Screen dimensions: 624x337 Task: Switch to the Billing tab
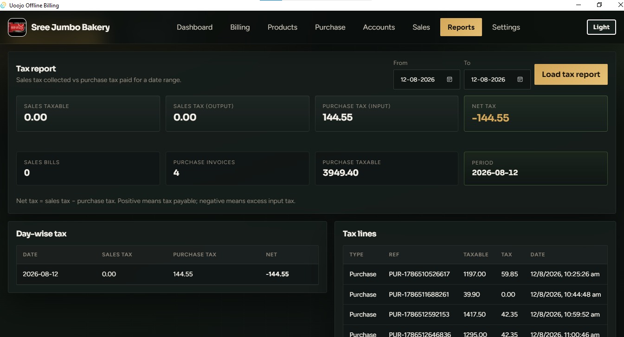click(240, 27)
